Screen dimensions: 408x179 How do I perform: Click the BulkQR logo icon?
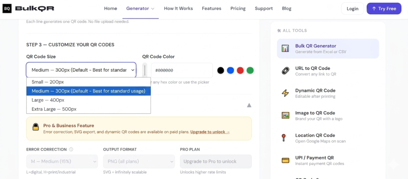point(7,9)
